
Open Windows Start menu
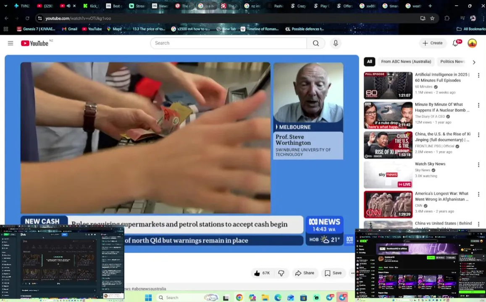tap(148, 297)
